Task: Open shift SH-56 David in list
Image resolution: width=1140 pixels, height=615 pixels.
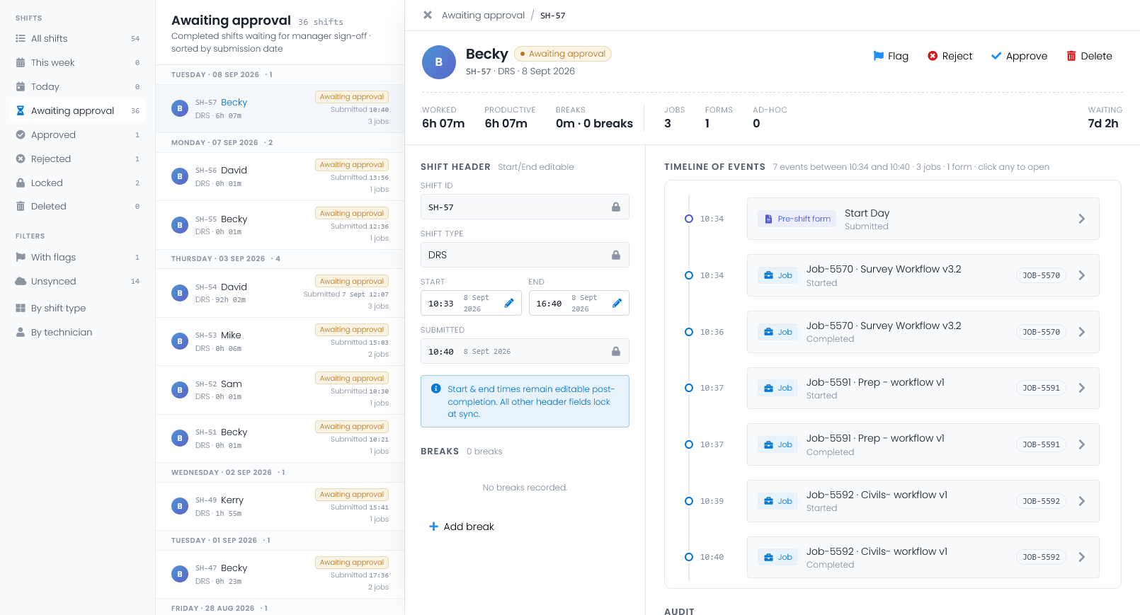Action: pos(280,176)
